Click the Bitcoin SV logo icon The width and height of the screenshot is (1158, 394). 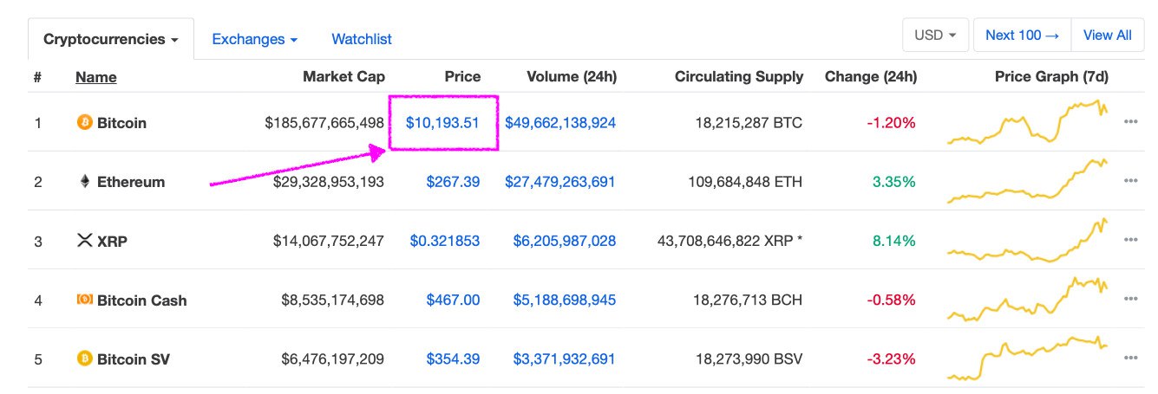coord(85,358)
